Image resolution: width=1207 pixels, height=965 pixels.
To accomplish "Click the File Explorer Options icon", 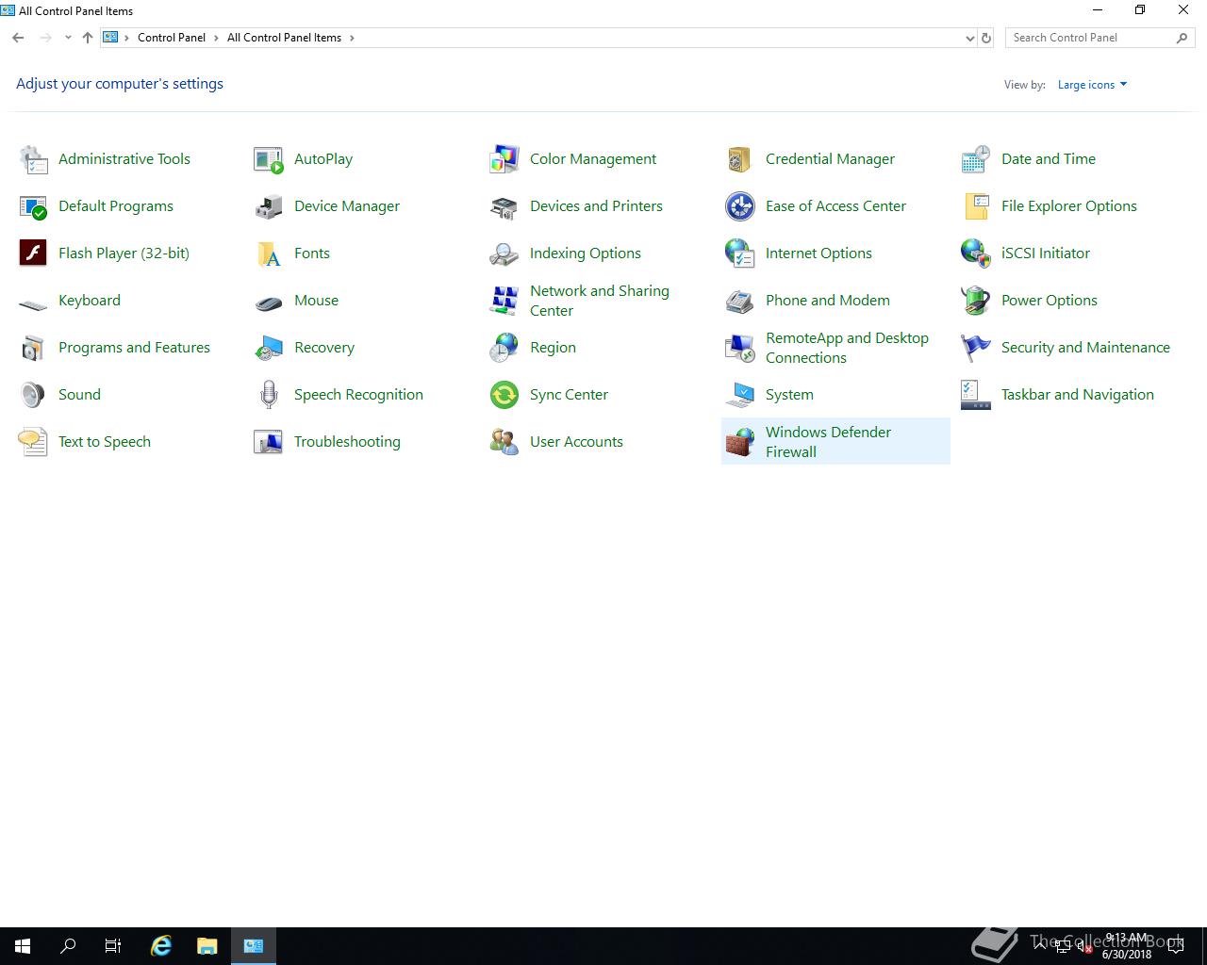I will 976,206.
